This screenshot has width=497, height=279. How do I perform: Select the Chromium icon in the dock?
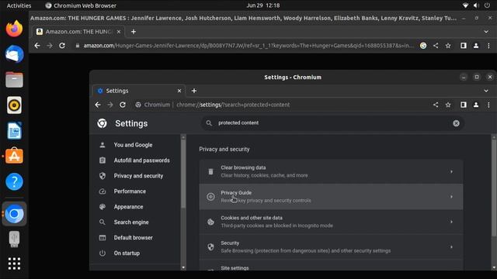pos(14,214)
